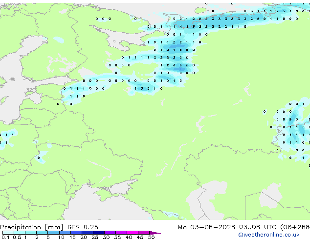The width and height of the screenshot is (310, 239).
Task: Click the '25' legend scale label
Action: [x=95, y=237]
